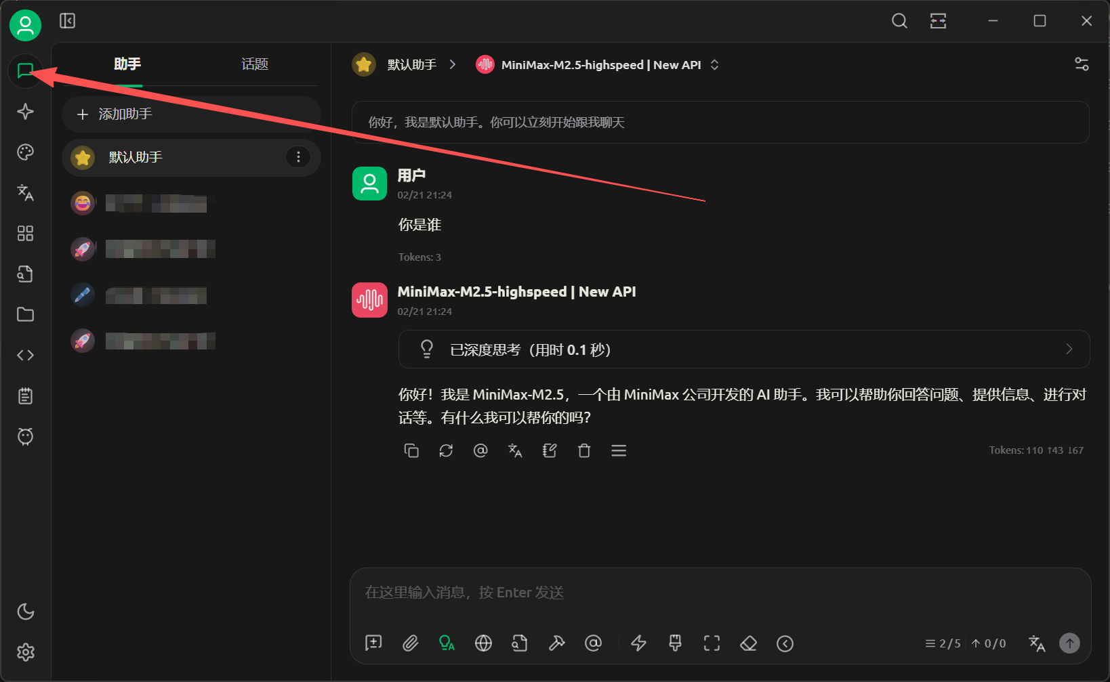Open MCP tools hammer icon
This screenshot has width=1110, height=682.
point(556,643)
